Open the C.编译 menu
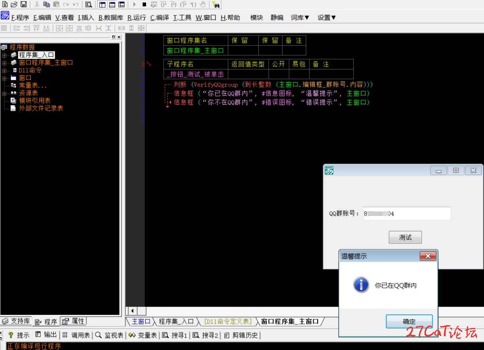The height and width of the screenshot is (350, 484). tap(160, 18)
